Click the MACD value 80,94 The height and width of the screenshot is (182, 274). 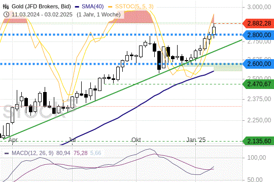(63, 153)
